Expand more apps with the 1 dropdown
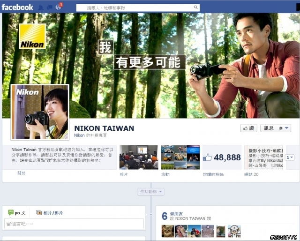The width and height of the screenshot is (300, 241). pos(290,158)
